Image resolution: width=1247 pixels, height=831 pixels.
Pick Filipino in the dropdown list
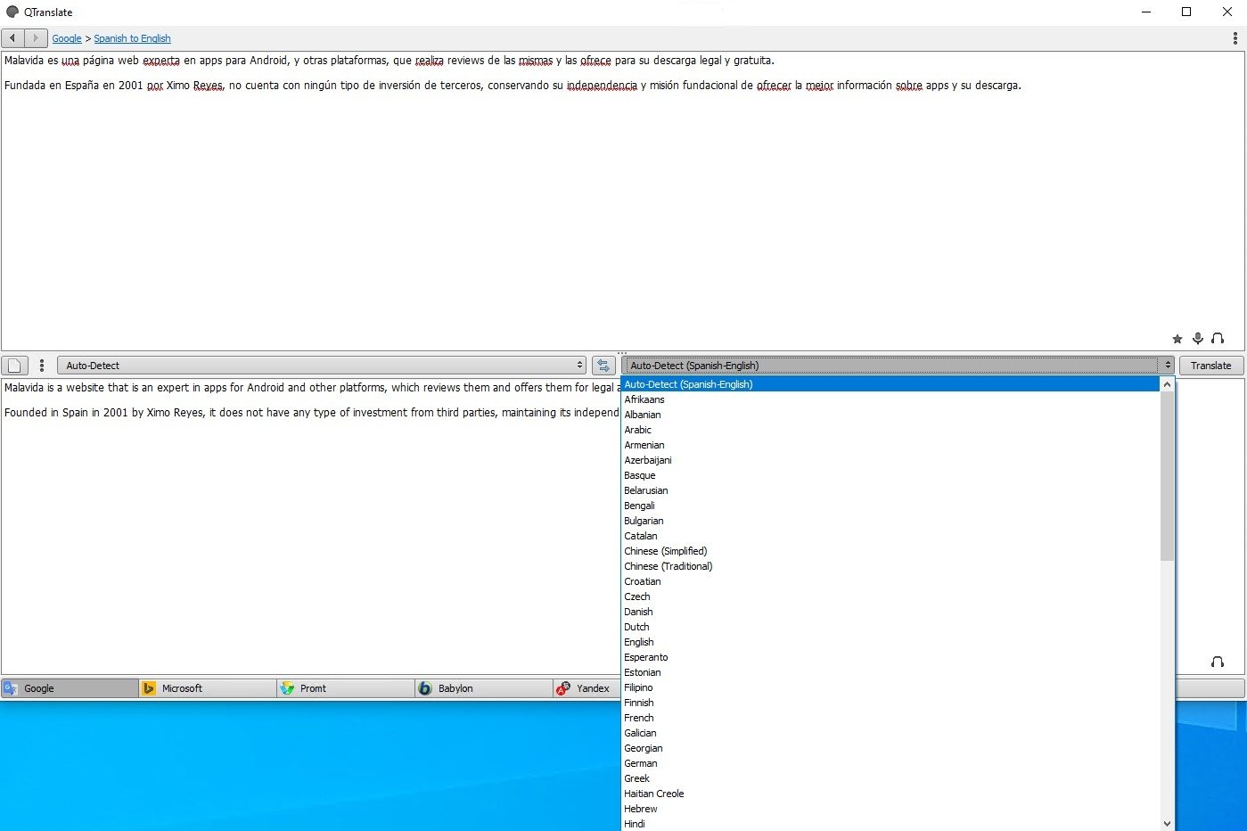tap(890, 687)
